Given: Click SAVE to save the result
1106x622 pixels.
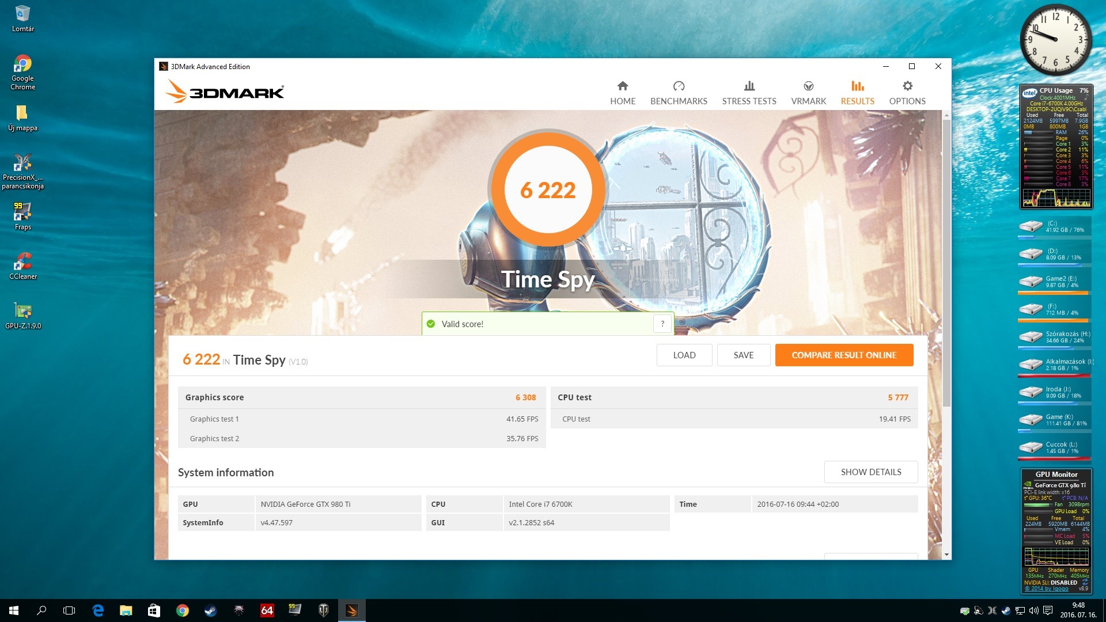Looking at the screenshot, I should (743, 355).
